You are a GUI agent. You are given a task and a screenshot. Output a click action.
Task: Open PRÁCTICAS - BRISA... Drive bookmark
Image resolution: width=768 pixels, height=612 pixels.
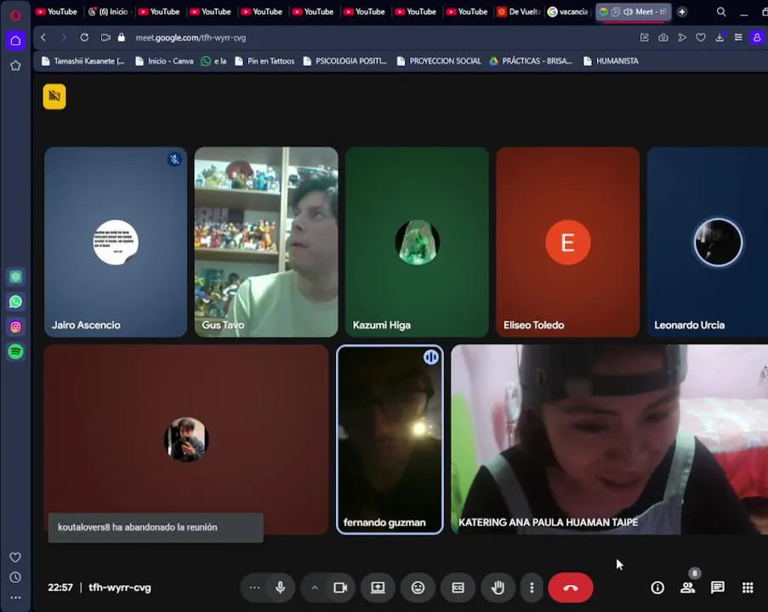[532, 61]
